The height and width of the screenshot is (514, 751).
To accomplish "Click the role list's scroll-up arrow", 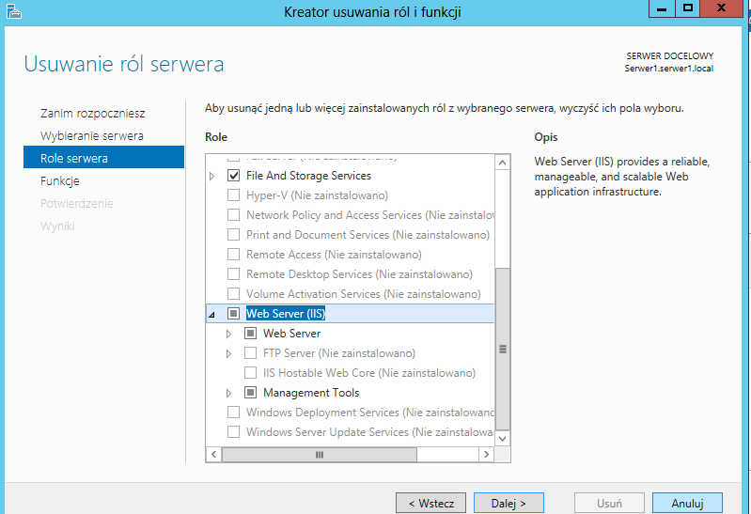I will coord(503,163).
